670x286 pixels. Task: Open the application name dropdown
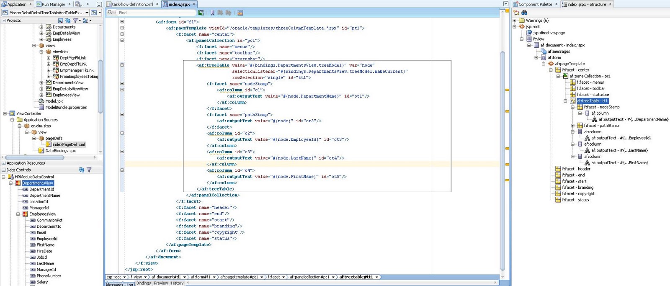click(87, 13)
